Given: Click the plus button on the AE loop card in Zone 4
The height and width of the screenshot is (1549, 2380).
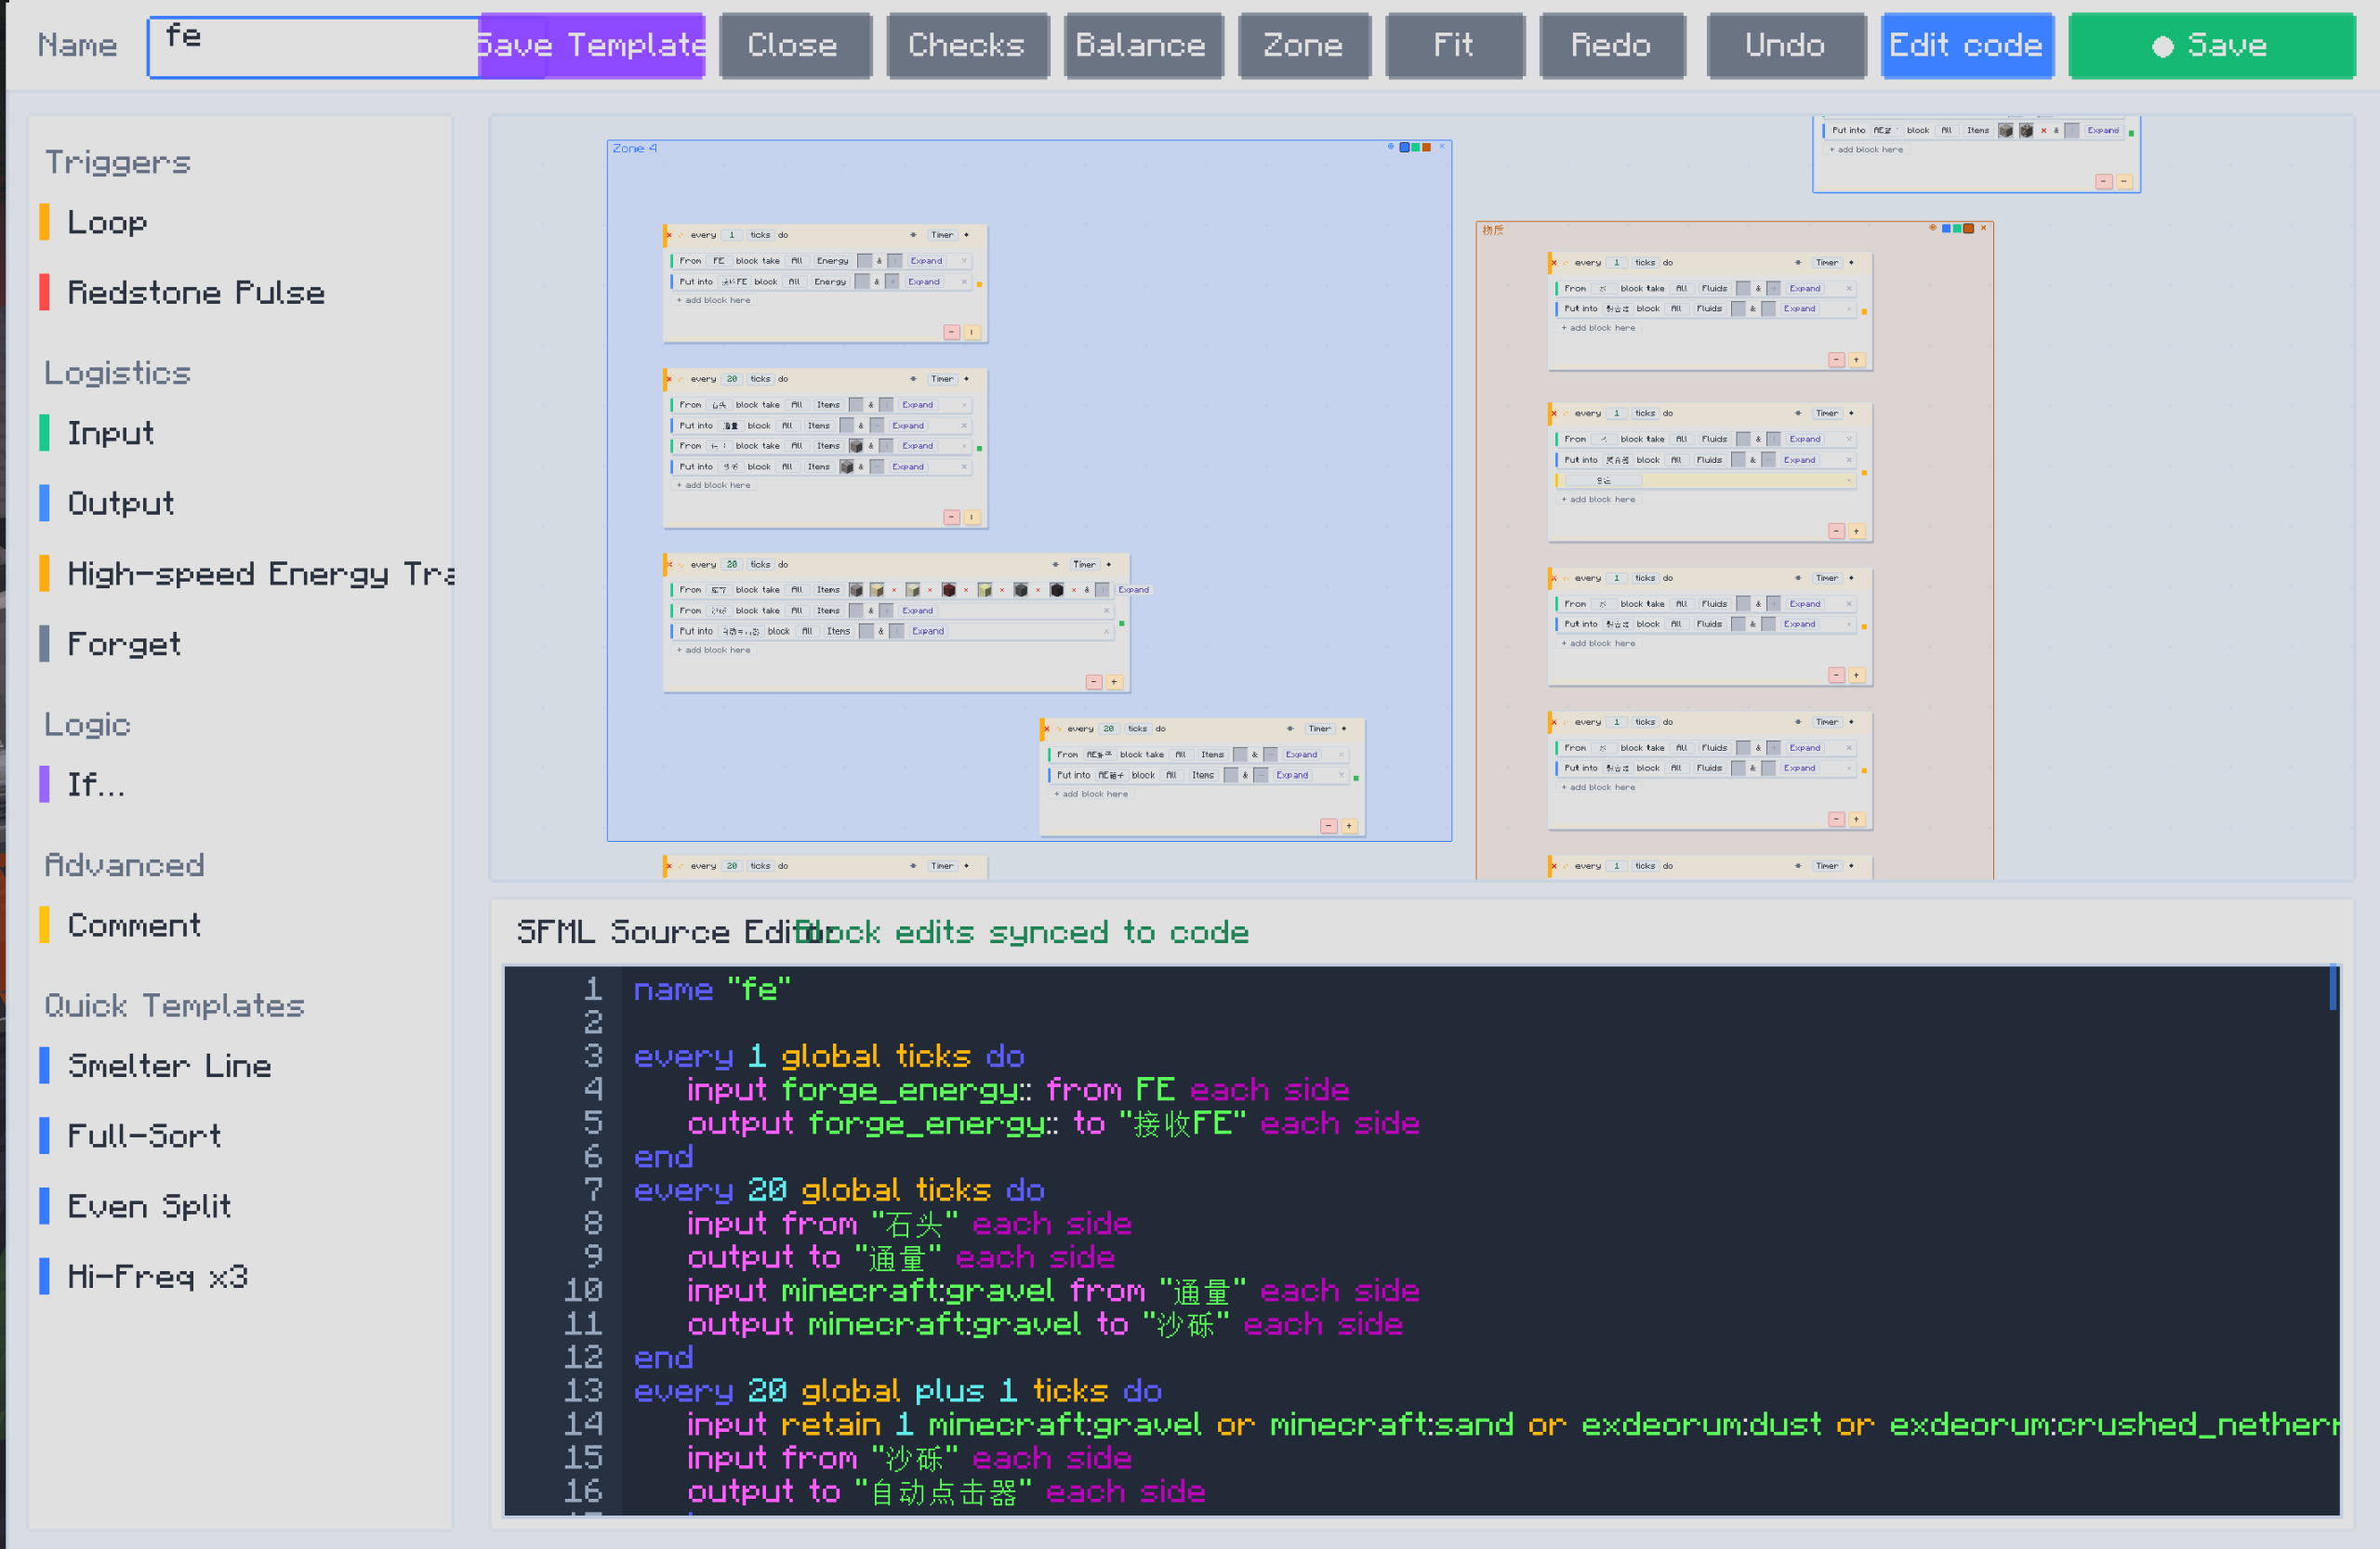Looking at the screenshot, I should point(1349,825).
